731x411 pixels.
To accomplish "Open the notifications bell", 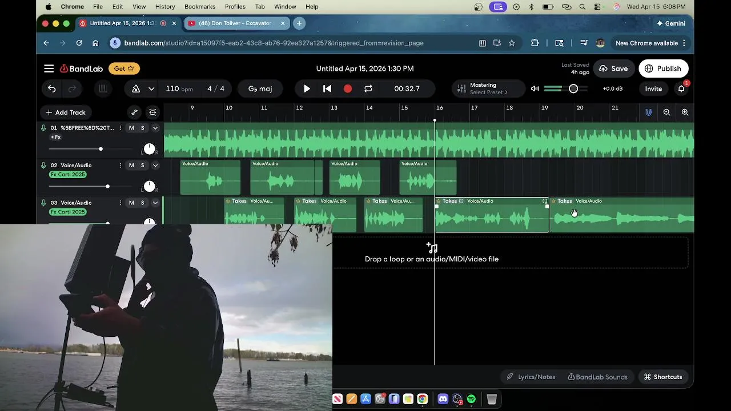I will [681, 88].
